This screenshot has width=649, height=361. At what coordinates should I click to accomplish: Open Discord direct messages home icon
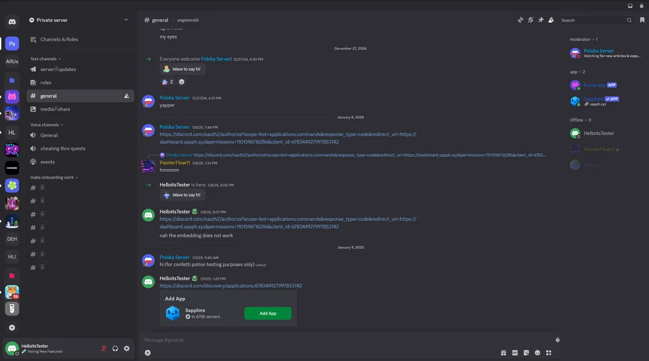tap(12, 22)
